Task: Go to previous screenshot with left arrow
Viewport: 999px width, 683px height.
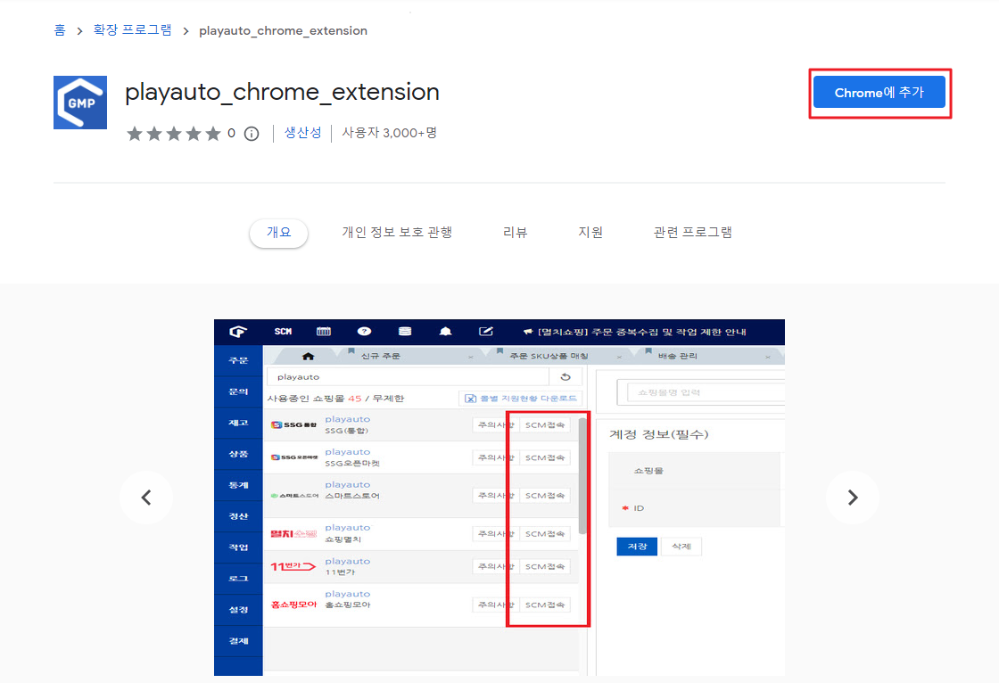Action: pyautogui.click(x=146, y=498)
